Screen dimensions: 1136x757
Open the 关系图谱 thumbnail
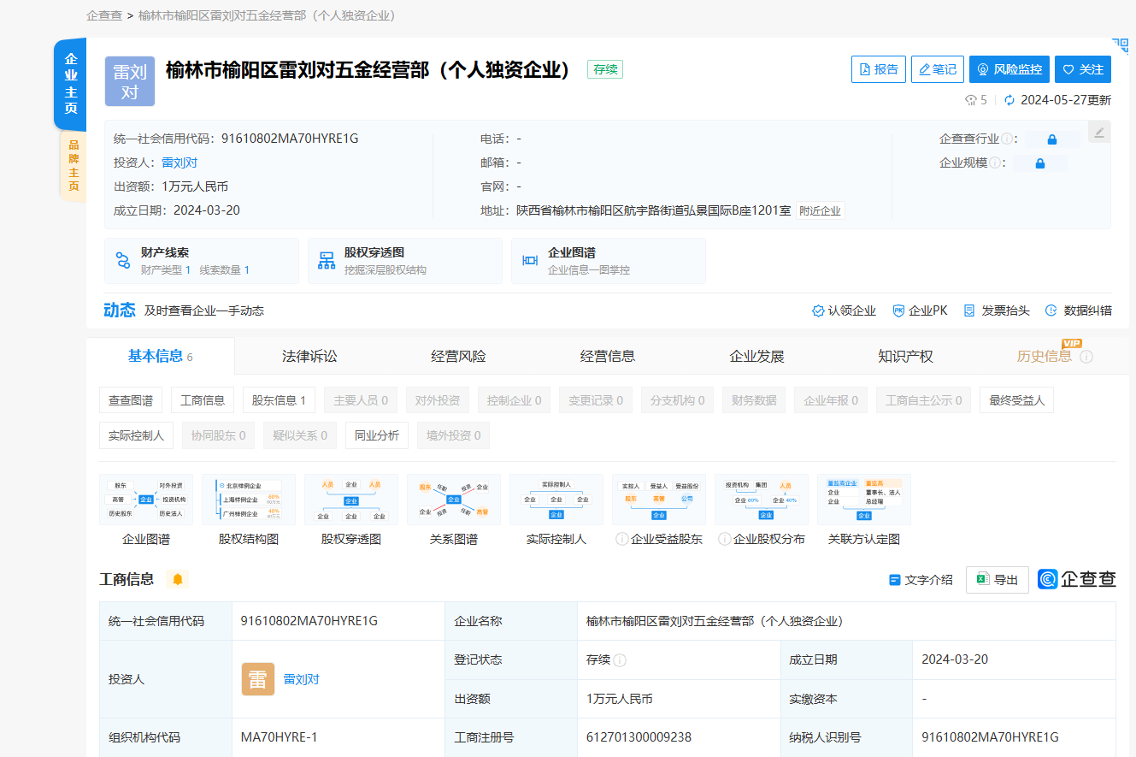pos(453,500)
